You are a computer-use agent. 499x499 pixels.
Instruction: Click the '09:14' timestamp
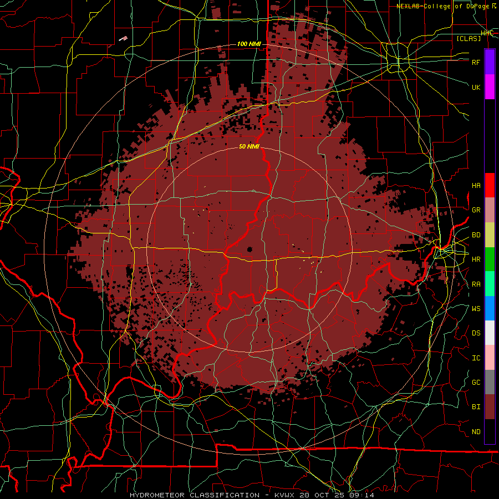click(x=361, y=495)
